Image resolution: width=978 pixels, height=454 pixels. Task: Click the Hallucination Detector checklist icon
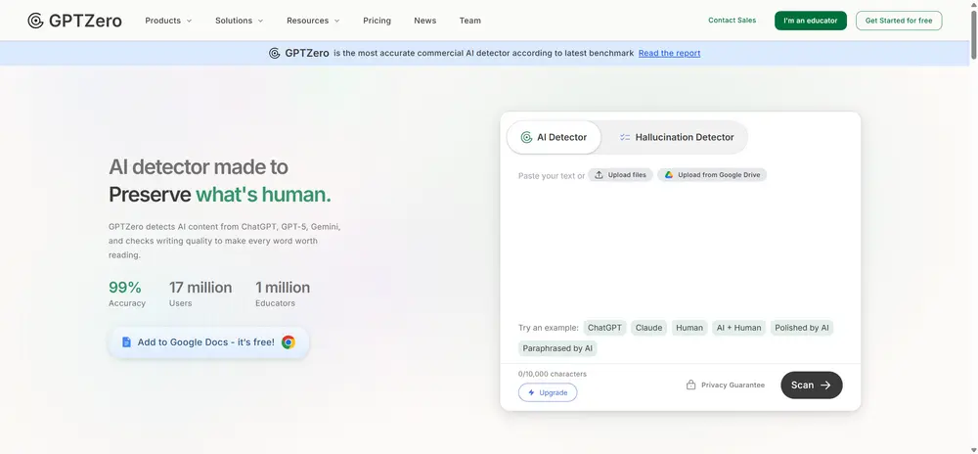click(x=625, y=137)
